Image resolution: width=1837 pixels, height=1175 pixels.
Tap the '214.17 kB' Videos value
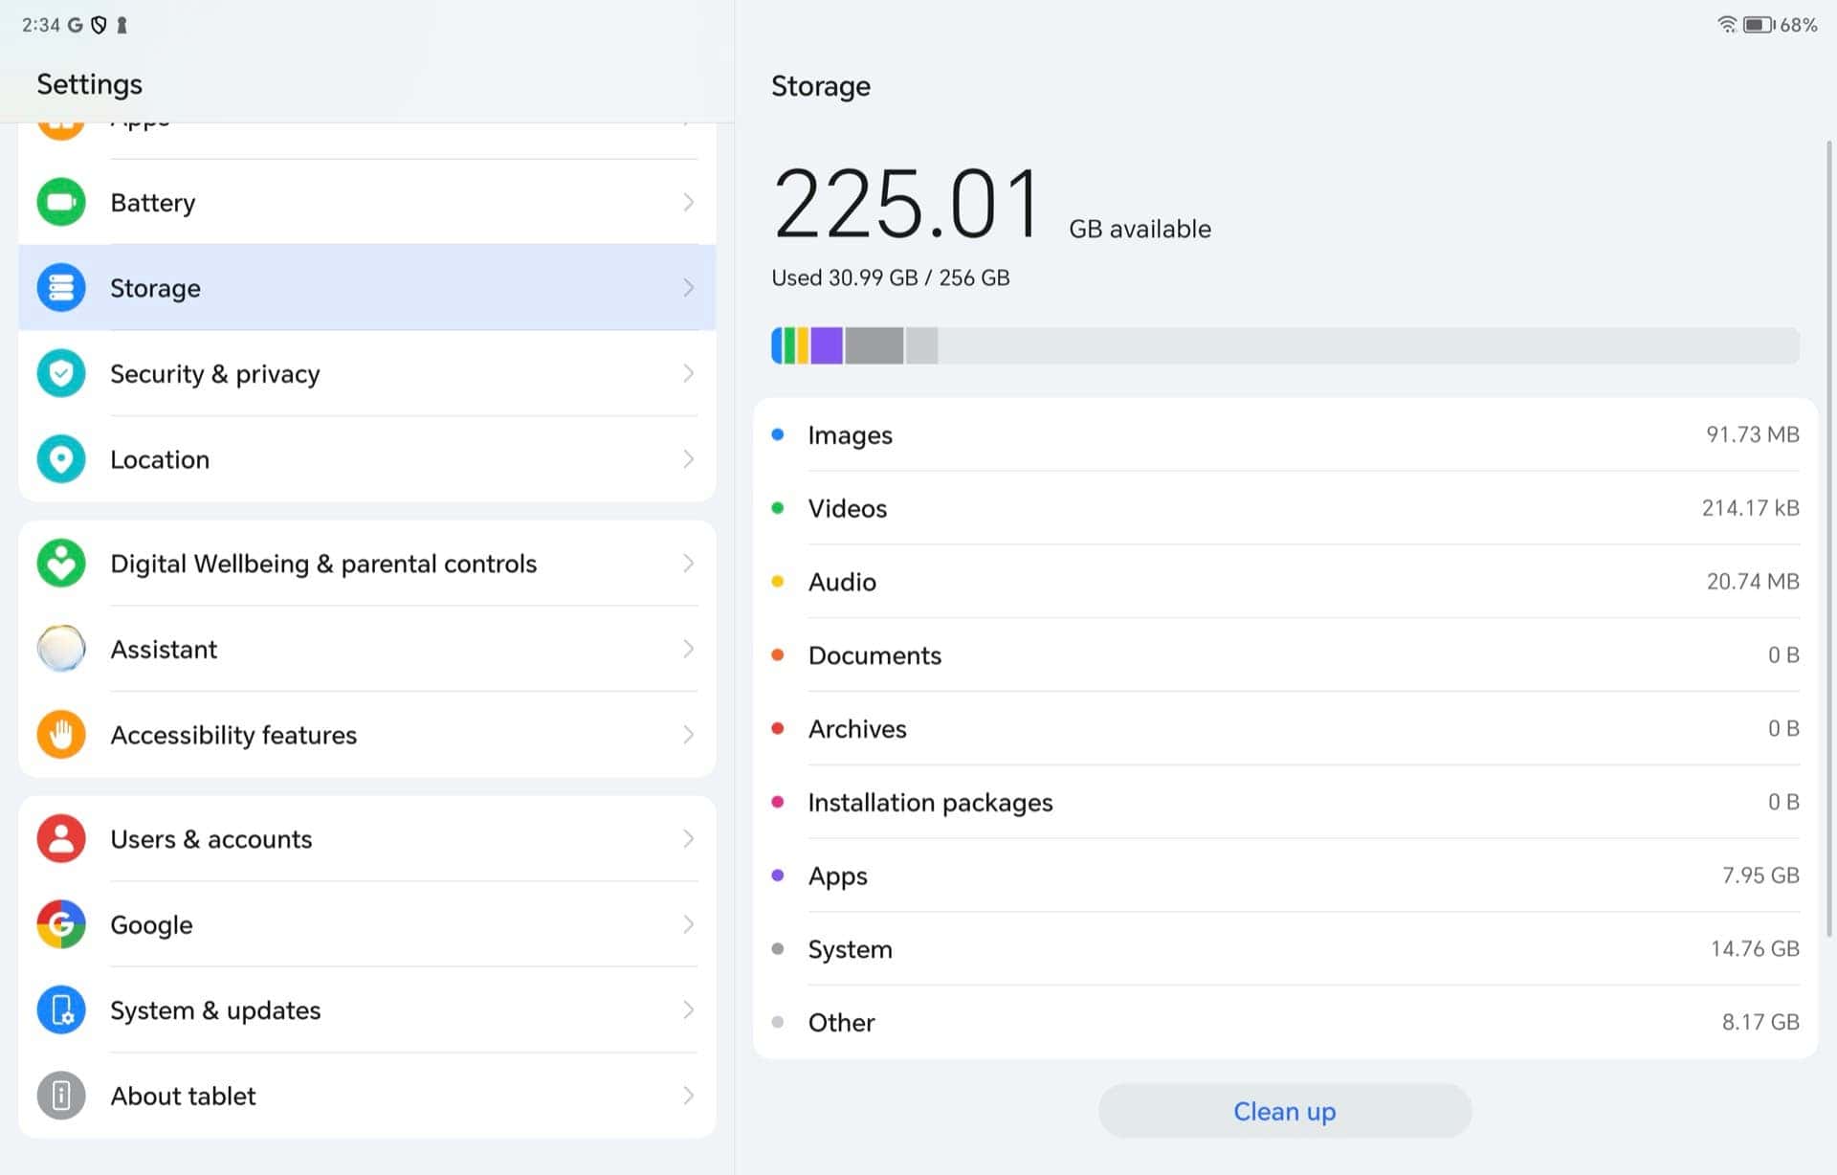[1750, 508]
